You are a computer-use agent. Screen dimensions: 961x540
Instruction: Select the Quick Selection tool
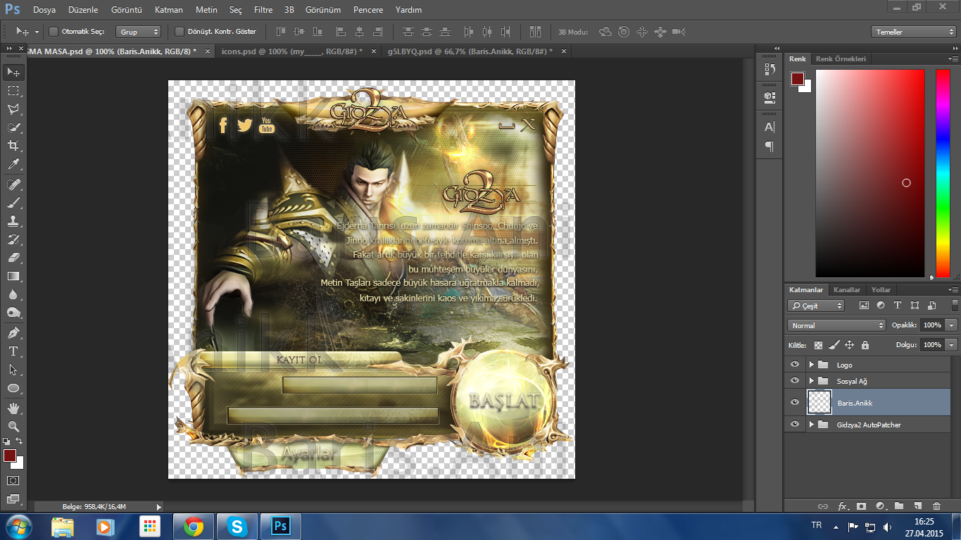13,127
